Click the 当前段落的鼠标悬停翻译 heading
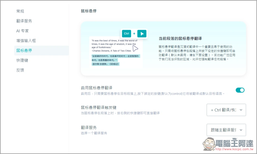This screenshot has height=154, width=257. [x=180, y=38]
